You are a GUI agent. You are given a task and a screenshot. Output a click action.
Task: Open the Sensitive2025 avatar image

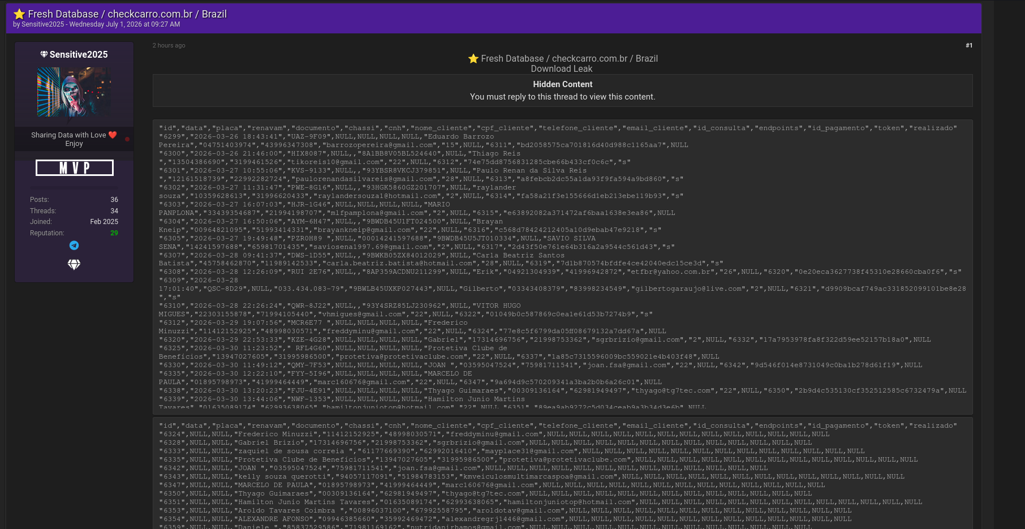point(74,92)
